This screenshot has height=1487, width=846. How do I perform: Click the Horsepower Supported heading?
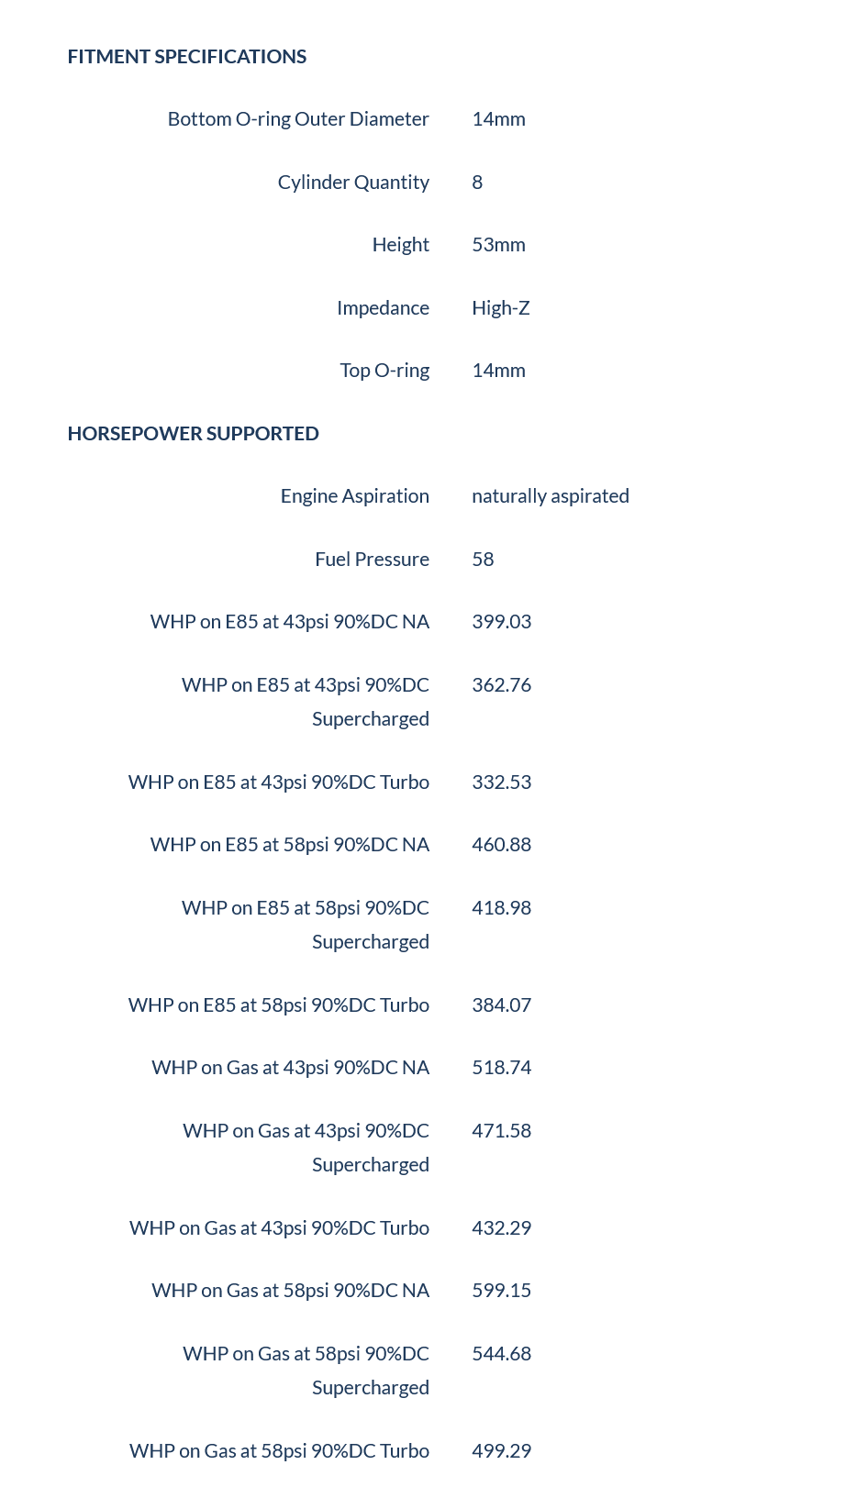pyautogui.click(x=194, y=434)
